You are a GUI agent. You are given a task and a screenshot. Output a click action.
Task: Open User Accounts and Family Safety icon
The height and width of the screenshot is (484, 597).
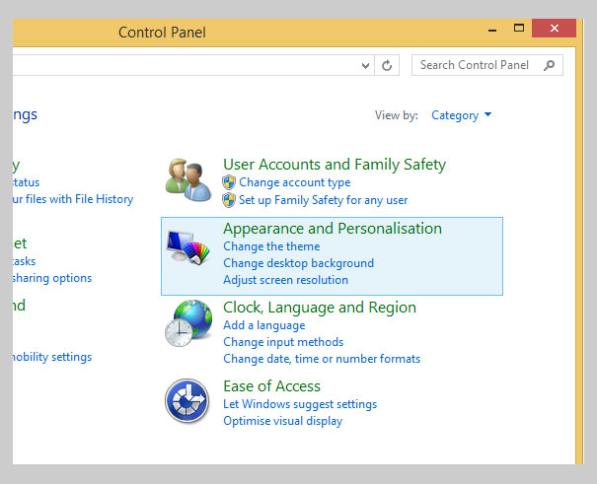(x=188, y=179)
